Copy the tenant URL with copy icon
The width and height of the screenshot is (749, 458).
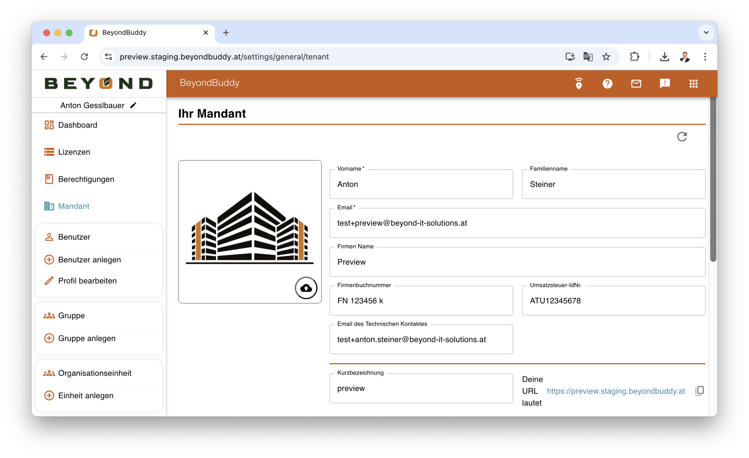tap(699, 391)
